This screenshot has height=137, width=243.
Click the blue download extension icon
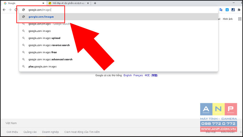227,10
